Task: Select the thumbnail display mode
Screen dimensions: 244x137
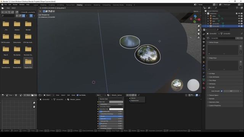Action: (24, 16)
